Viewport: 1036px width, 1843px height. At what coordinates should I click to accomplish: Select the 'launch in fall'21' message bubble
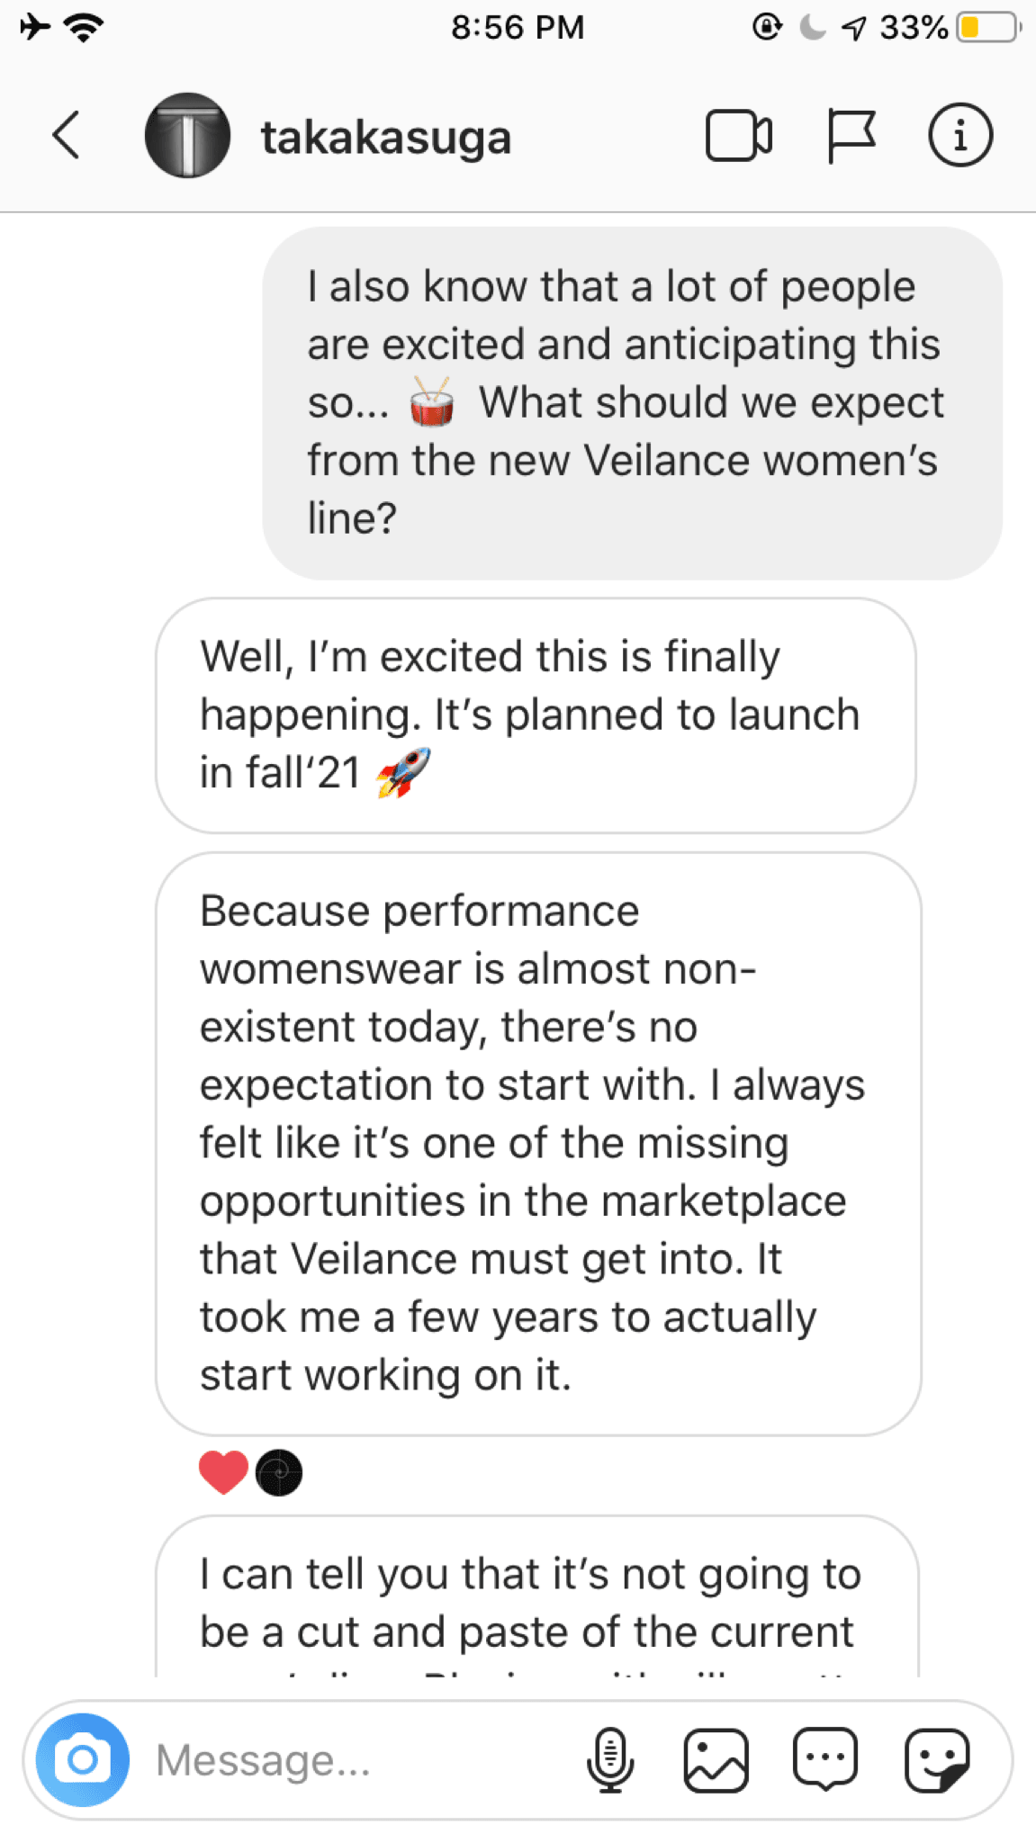[536, 715]
